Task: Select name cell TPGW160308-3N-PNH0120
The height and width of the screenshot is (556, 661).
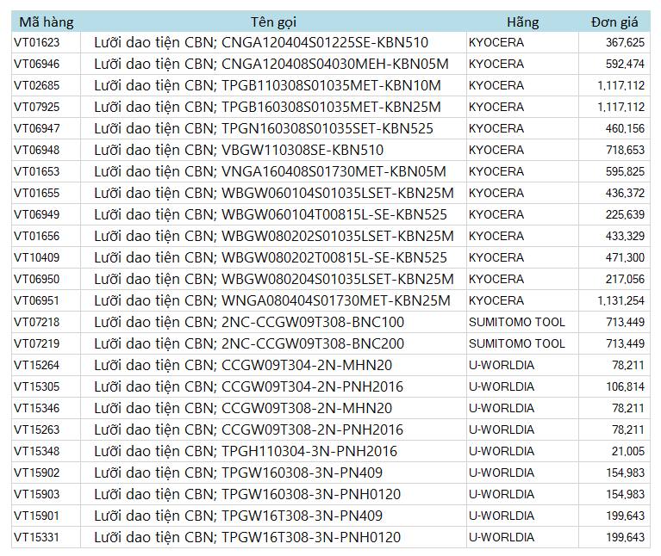Action: (x=273, y=494)
